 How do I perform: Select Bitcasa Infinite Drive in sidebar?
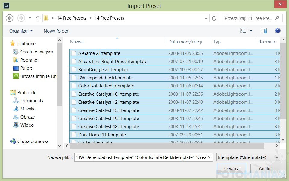point(38,76)
